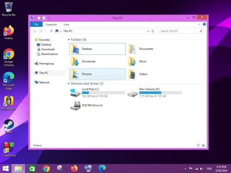The height and width of the screenshot is (173, 231).
Task: Switch to large icons view in status bar
Action: (x=203, y=145)
